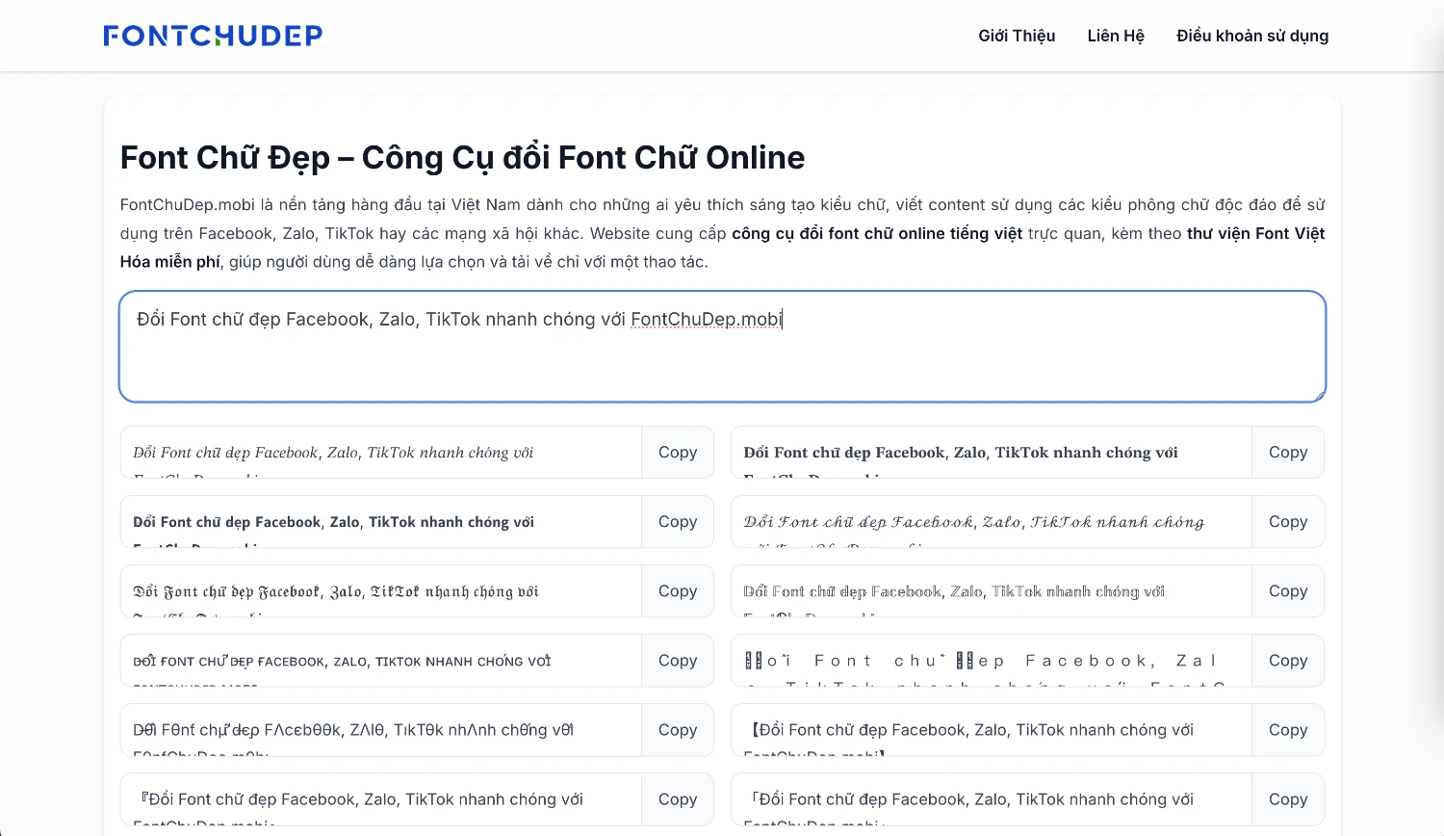Copy the bold sans-serif font result

pos(678,522)
